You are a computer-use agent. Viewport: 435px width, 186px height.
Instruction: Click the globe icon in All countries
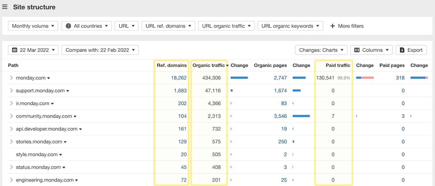click(x=68, y=26)
